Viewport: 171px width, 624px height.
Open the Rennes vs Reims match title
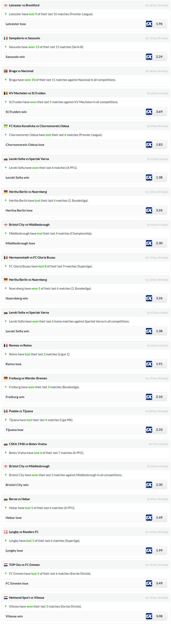pos(20,345)
